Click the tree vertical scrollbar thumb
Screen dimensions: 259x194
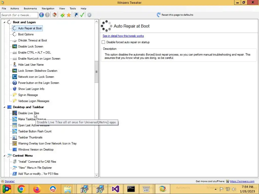96,72
